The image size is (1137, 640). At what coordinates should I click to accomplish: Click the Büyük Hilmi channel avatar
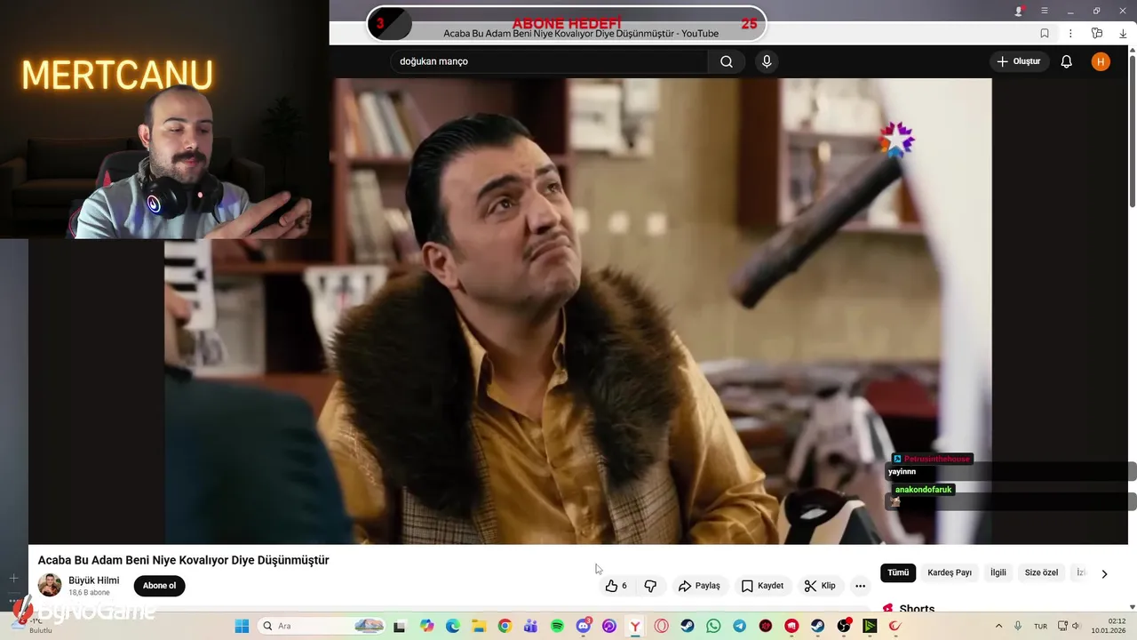[50, 585]
